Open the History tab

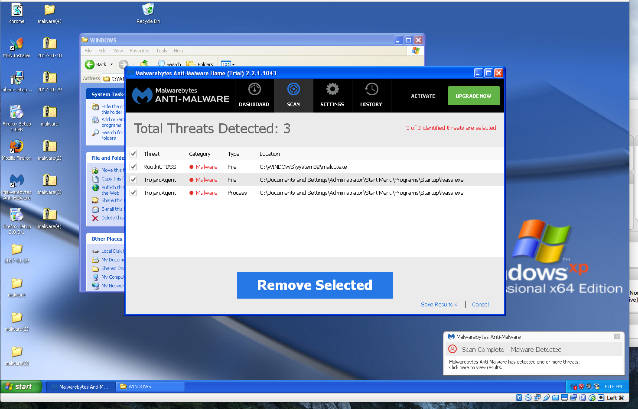coord(371,96)
